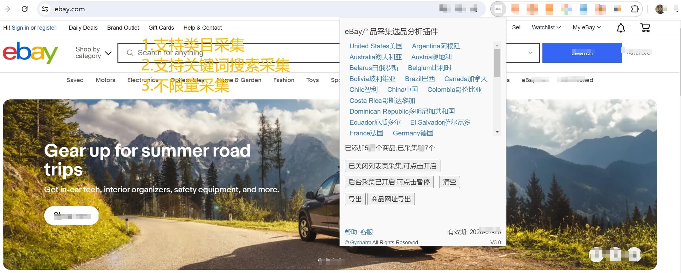Choose Australia澳大利亚 in plugin list
Screen dimensions: 681x273
(375, 57)
